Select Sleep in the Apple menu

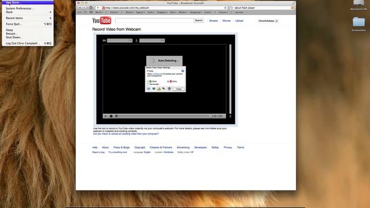pyautogui.click(x=28, y=30)
